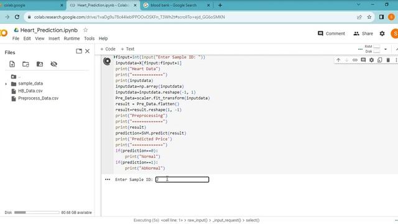Add a new Code cell
398x224 pixels.
pyautogui.click(x=108, y=49)
